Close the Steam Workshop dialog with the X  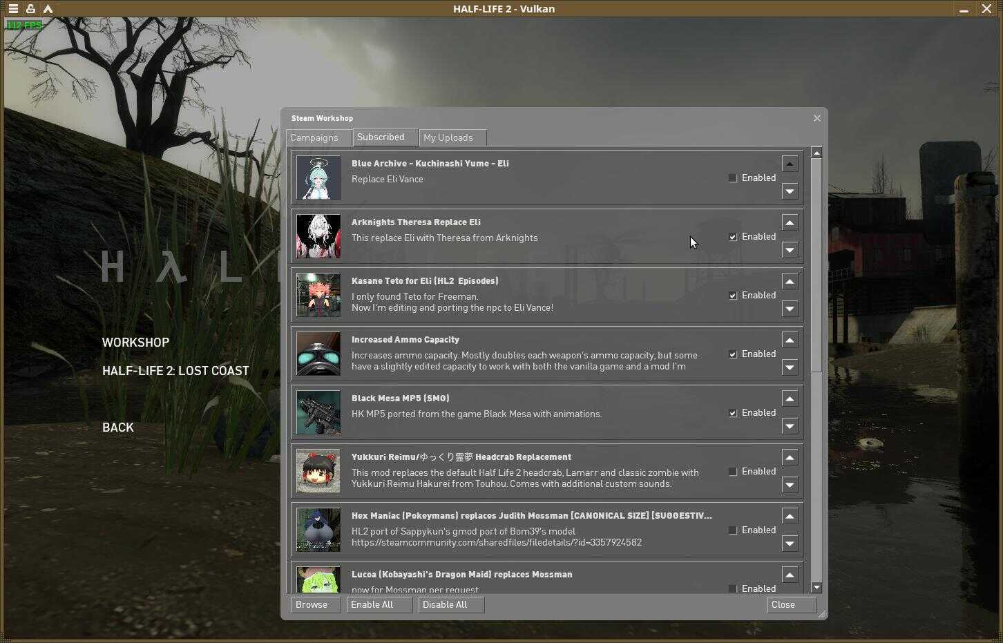[x=817, y=118]
